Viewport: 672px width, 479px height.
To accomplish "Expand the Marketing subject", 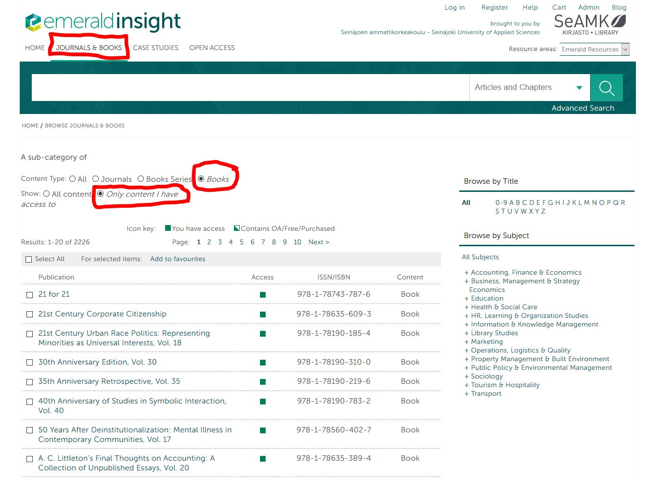I will [x=466, y=342].
